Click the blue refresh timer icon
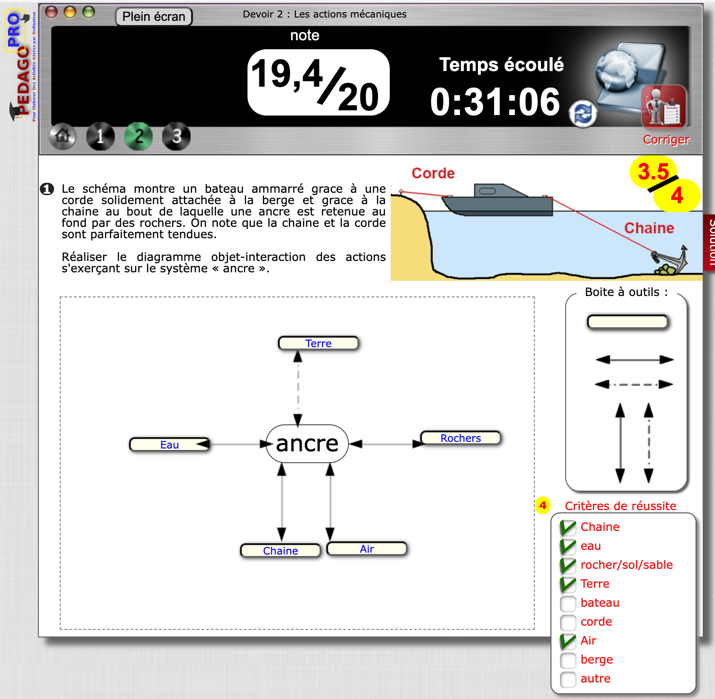This screenshot has width=715, height=699. (583, 114)
